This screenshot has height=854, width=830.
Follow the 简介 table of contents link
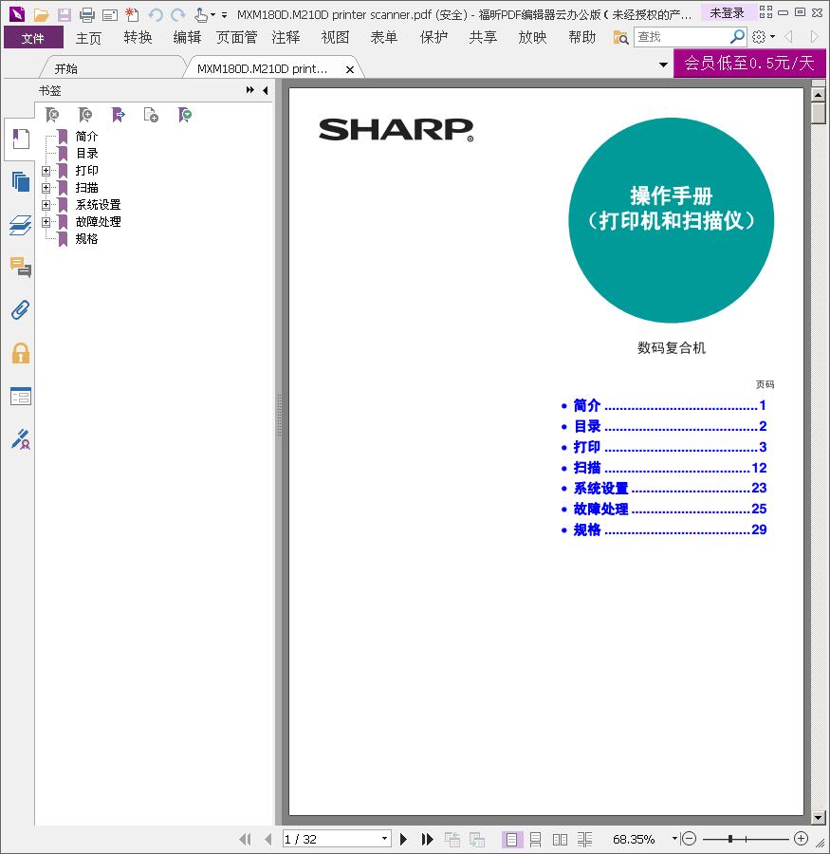point(669,405)
